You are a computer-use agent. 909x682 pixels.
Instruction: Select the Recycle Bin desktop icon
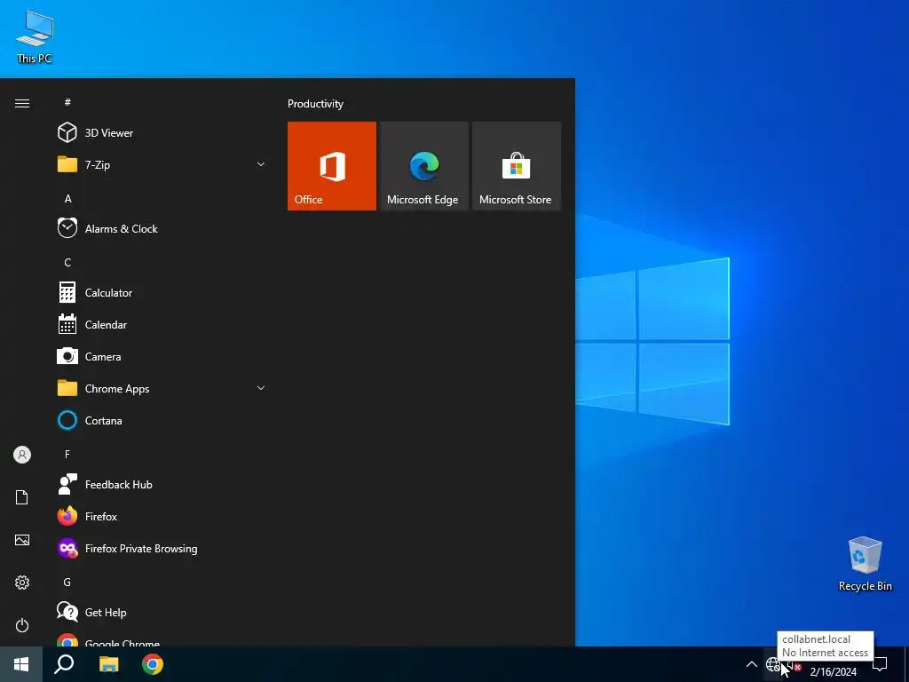(x=865, y=564)
